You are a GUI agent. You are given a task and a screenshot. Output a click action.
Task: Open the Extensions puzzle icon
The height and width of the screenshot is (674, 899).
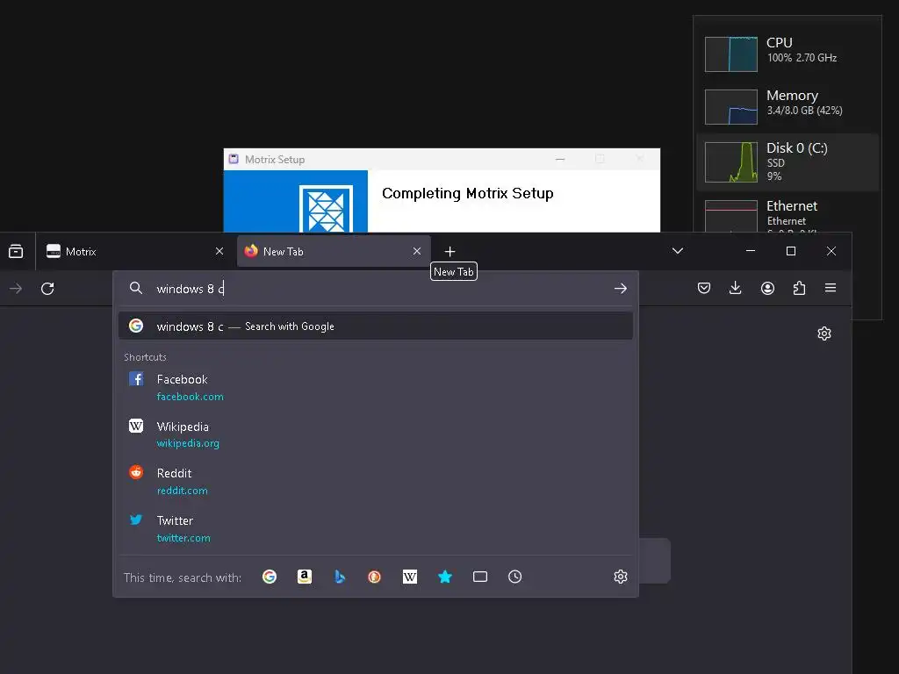(799, 288)
